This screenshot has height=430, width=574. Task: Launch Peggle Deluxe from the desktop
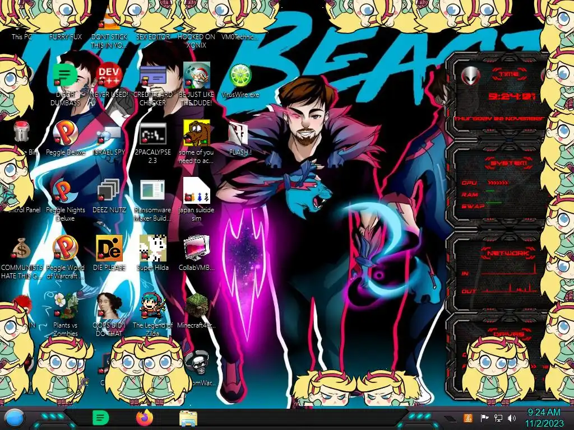(65, 132)
